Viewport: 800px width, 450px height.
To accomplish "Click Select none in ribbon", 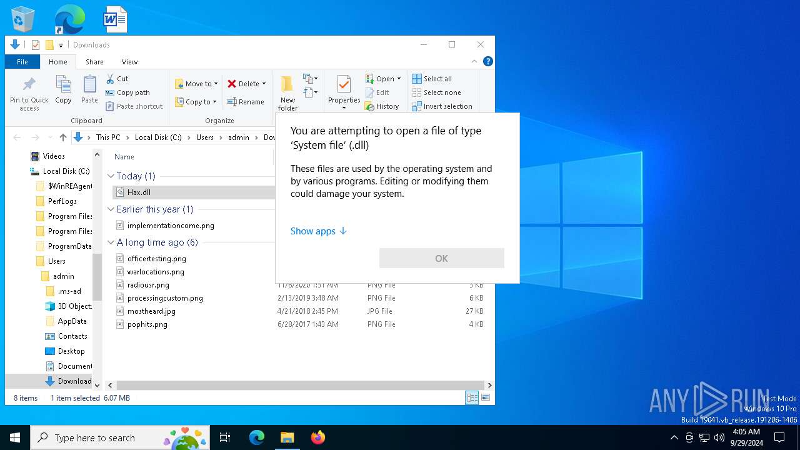I will coord(436,92).
